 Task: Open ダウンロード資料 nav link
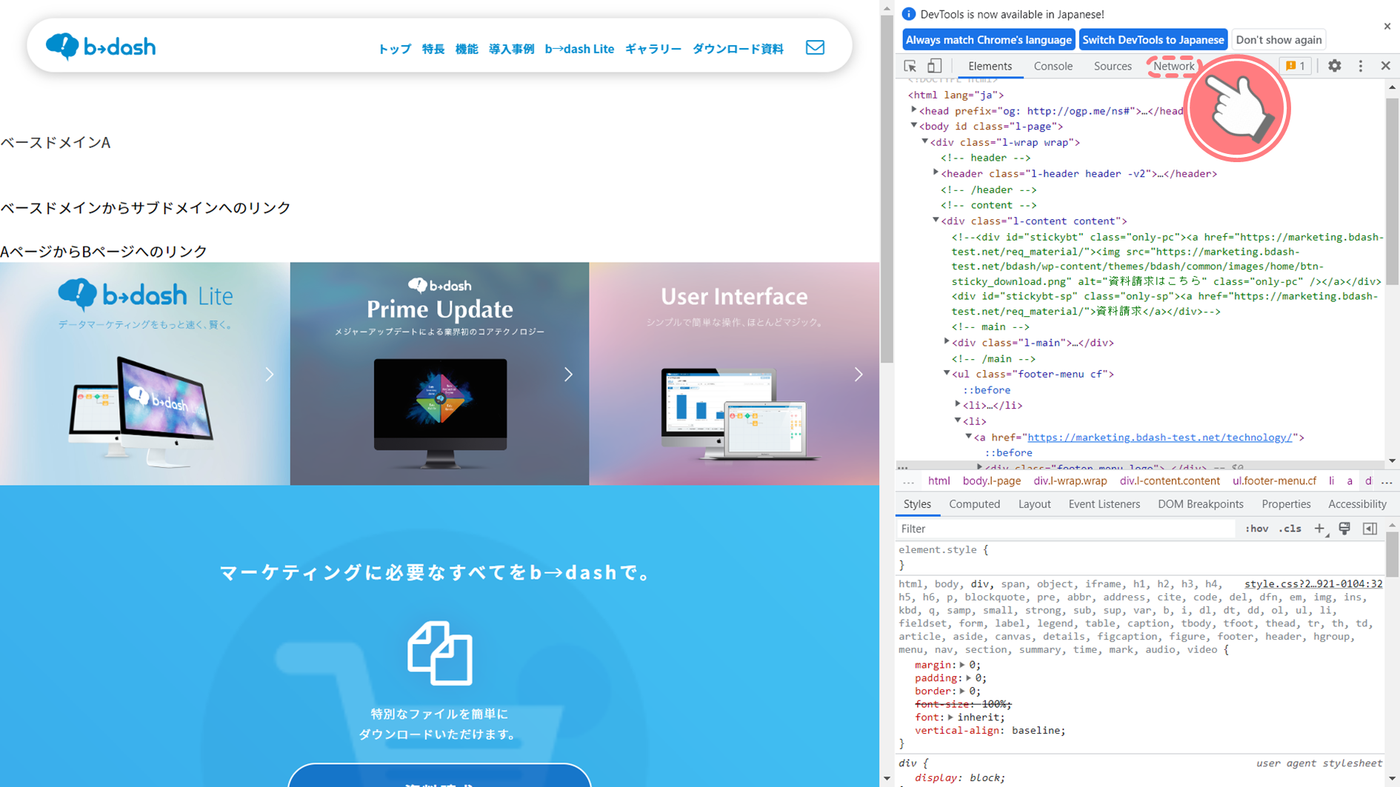point(738,49)
